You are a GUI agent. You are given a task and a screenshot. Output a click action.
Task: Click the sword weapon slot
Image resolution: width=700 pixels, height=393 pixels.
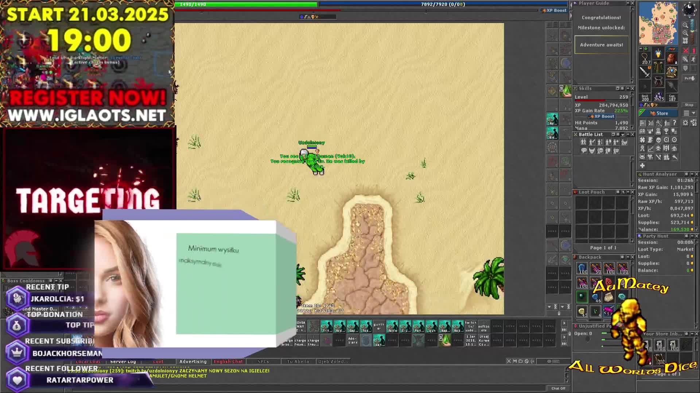click(x=645, y=72)
